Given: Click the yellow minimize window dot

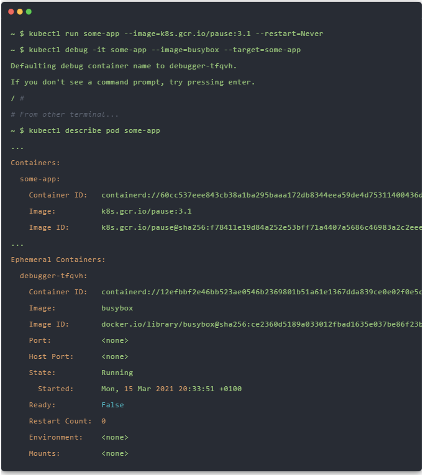Looking at the screenshot, I should (20, 12).
